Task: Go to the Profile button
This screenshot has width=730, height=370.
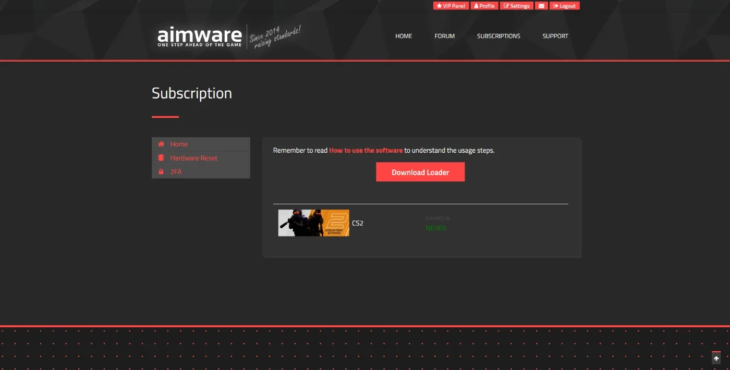Action: pyautogui.click(x=484, y=6)
